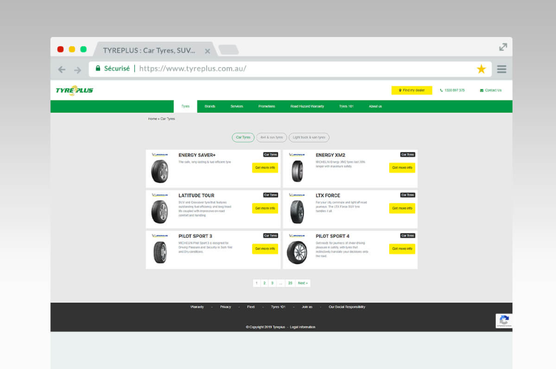Click the TYREPLUS logo
The image size is (556, 369).
click(x=75, y=90)
